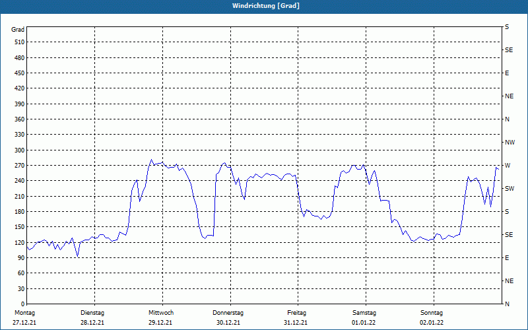
Task: Select the 'Donnerstag' day label
Action: point(228,313)
